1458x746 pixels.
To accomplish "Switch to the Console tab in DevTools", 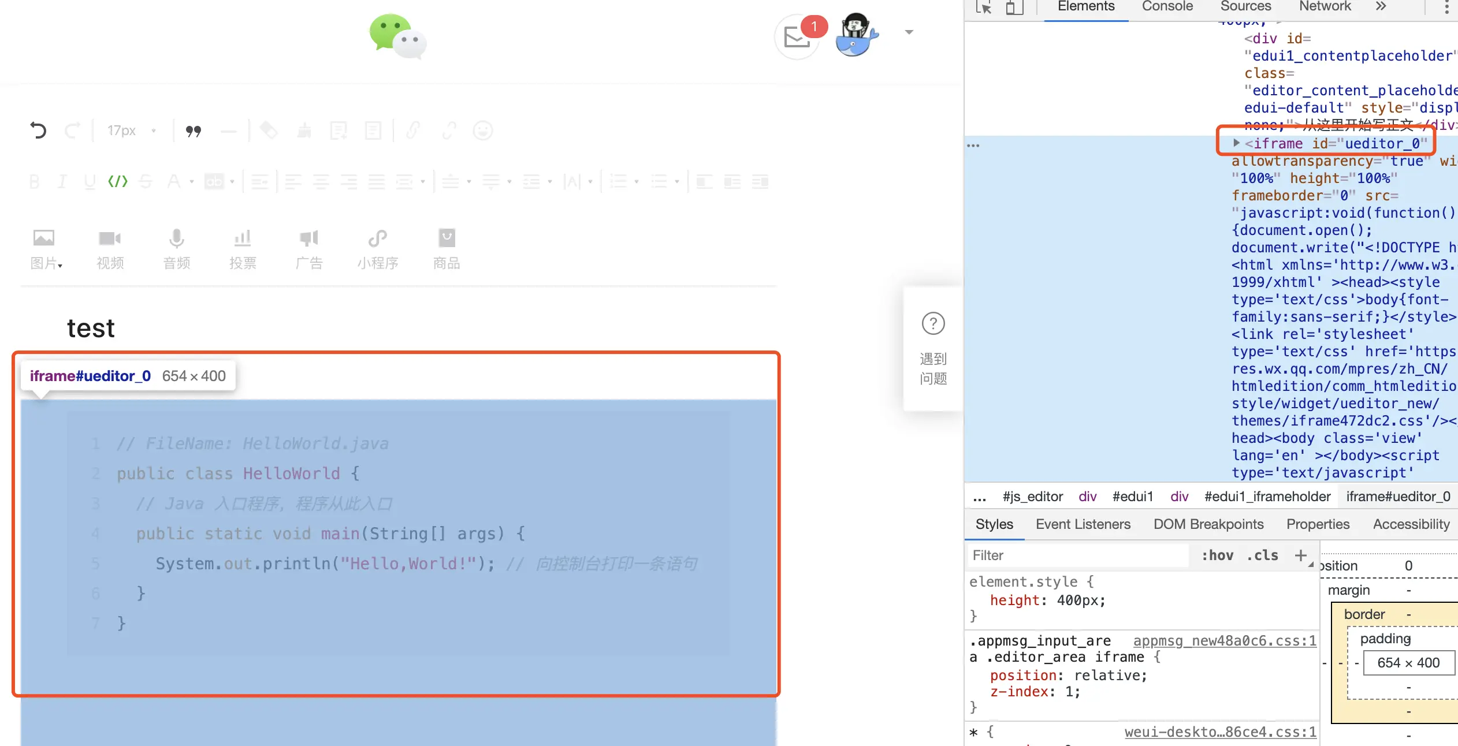I will 1167,6.
